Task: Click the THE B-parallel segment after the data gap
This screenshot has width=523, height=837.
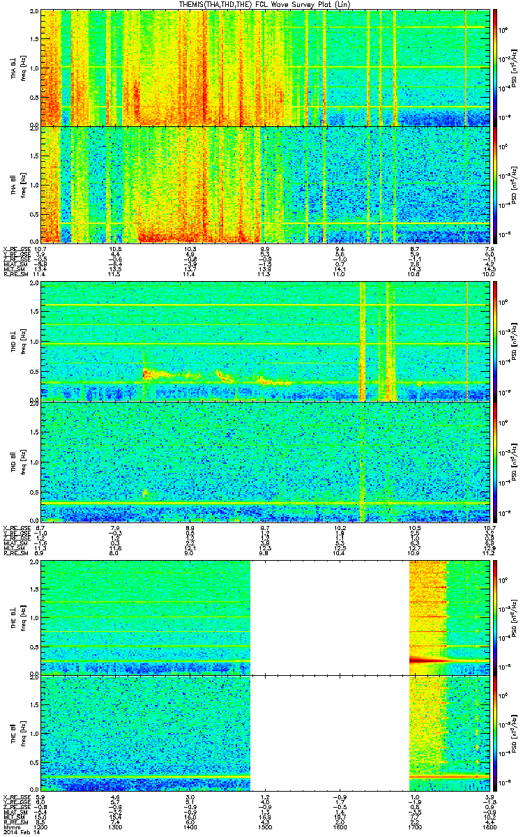Action: (x=448, y=732)
